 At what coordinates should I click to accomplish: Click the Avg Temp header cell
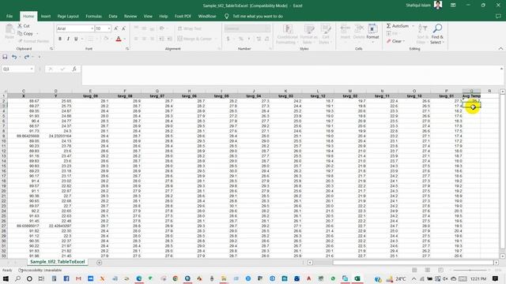(x=471, y=96)
